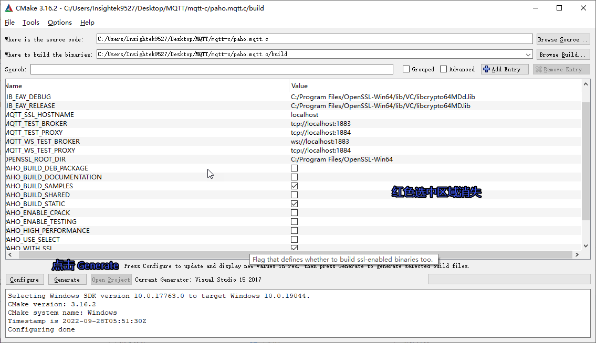Click 'CMake version: 3.16.2' output line
596x343 pixels.
pos(51,304)
